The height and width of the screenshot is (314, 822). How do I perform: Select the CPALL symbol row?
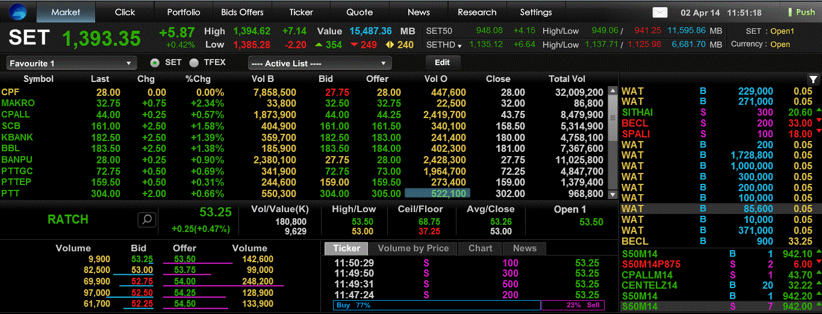(304, 115)
